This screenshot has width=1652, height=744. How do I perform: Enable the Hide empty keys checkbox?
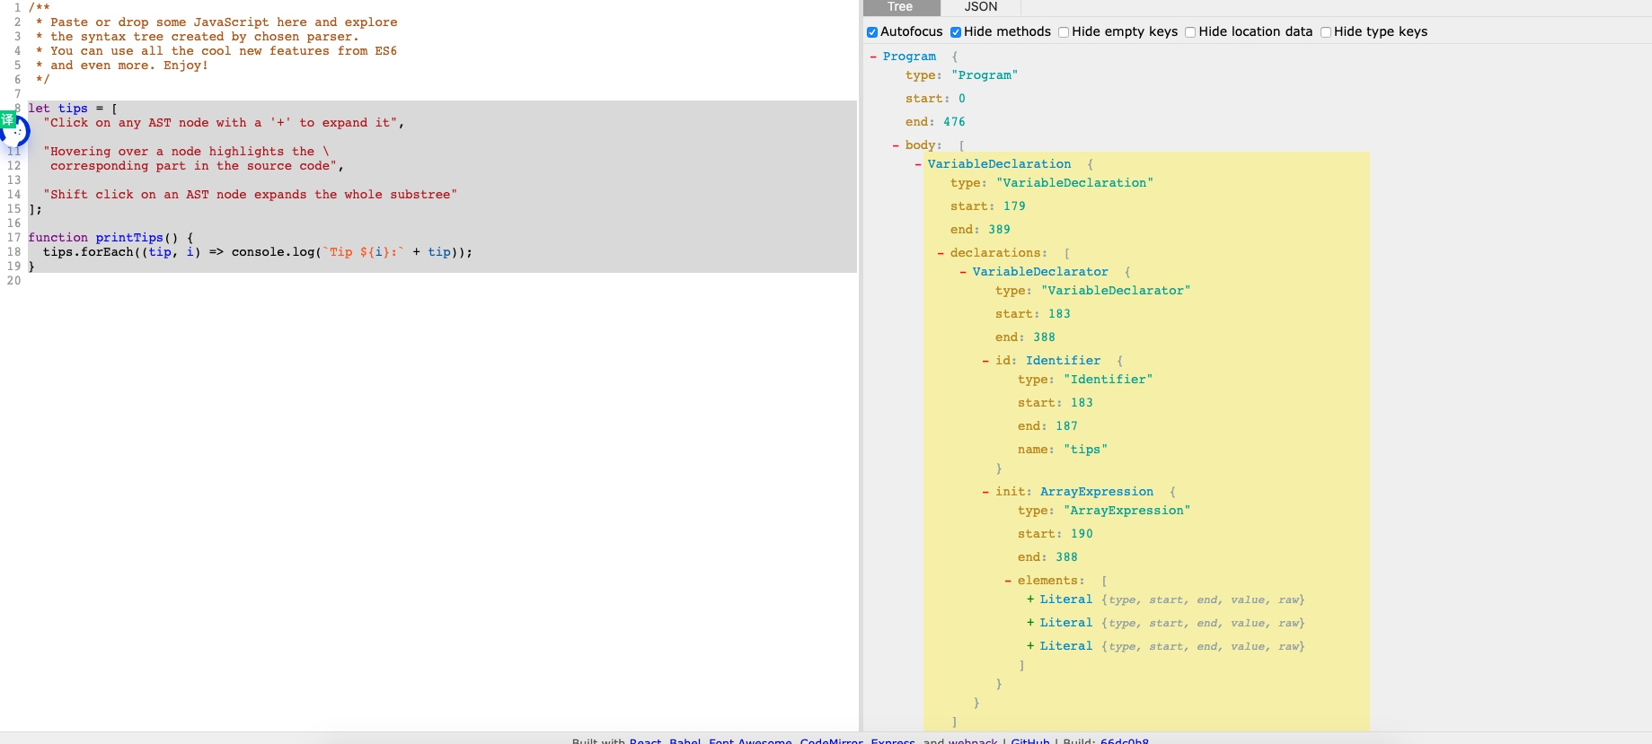1064,32
